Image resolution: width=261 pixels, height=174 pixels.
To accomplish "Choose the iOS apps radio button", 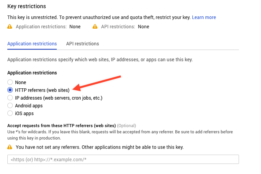I will pyautogui.click(x=10, y=114).
